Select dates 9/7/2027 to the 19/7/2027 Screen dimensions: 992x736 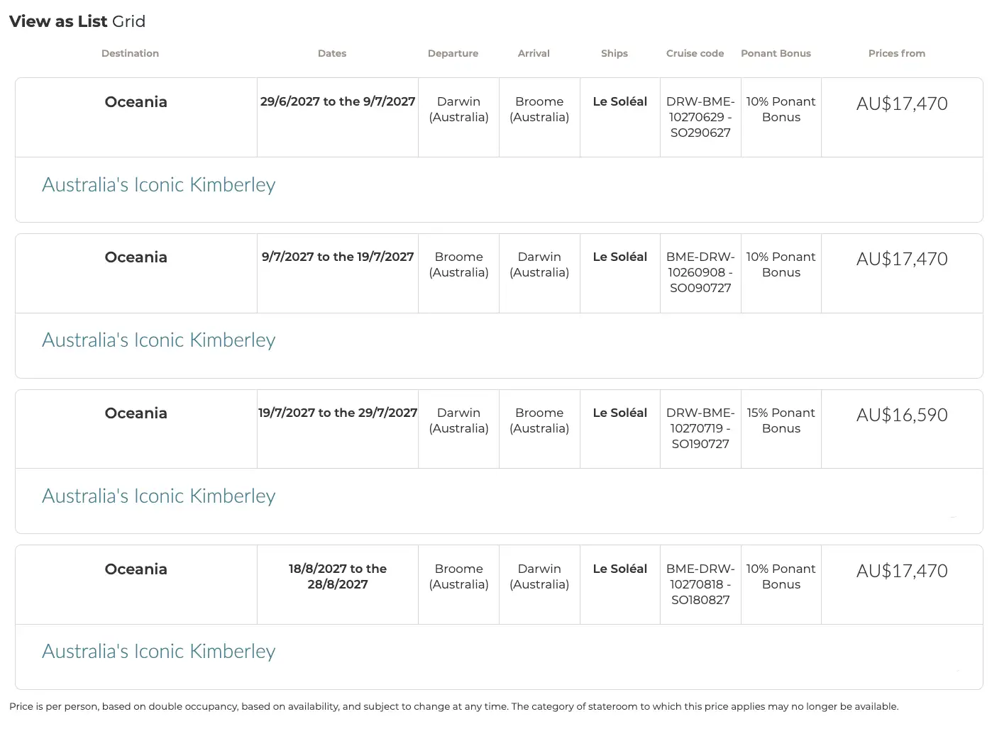click(338, 257)
